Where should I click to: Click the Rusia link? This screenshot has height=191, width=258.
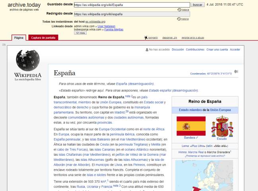point(81,187)
